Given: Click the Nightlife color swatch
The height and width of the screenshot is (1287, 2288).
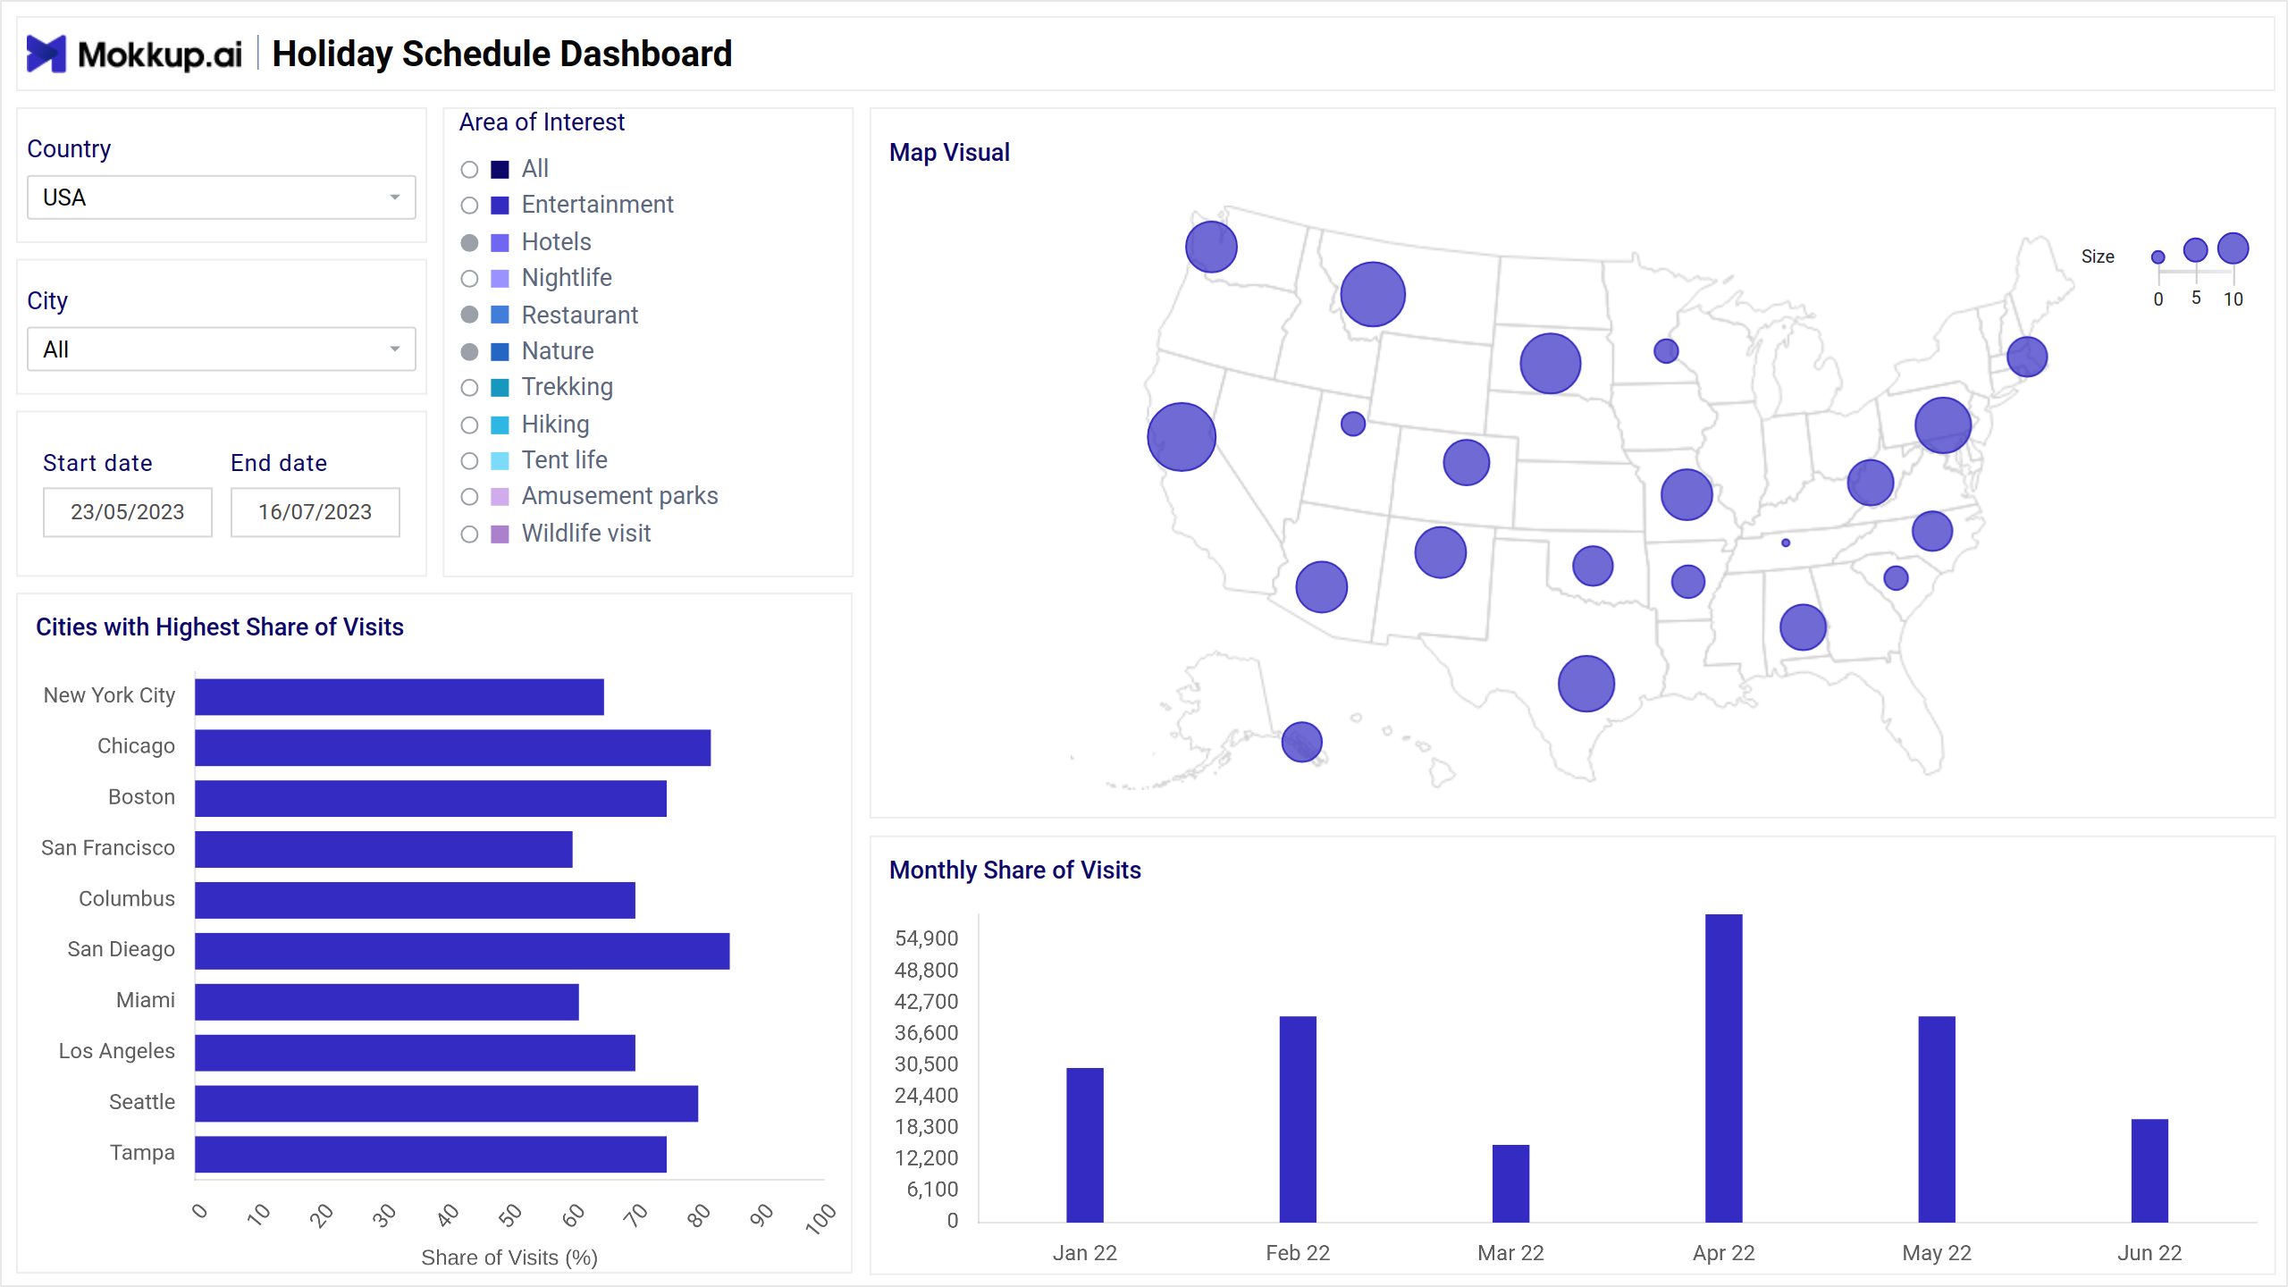Looking at the screenshot, I should (x=500, y=279).
